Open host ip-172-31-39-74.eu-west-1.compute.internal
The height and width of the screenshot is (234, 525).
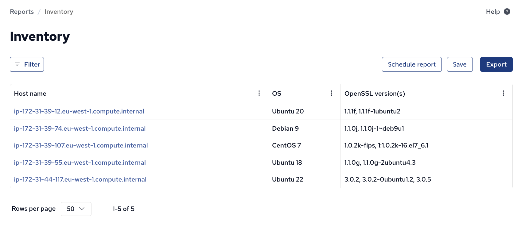(x=80, y=129)
